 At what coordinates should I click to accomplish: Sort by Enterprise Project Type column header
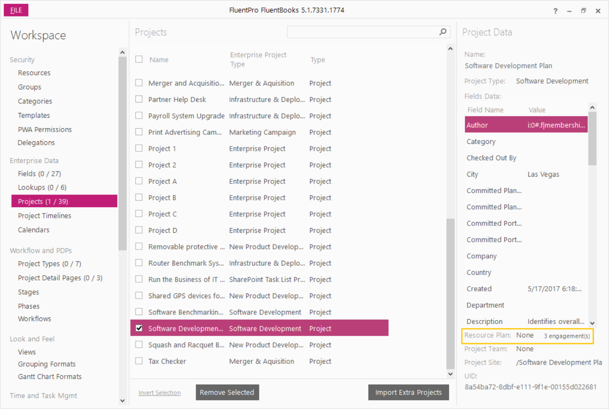coord(258,59)
